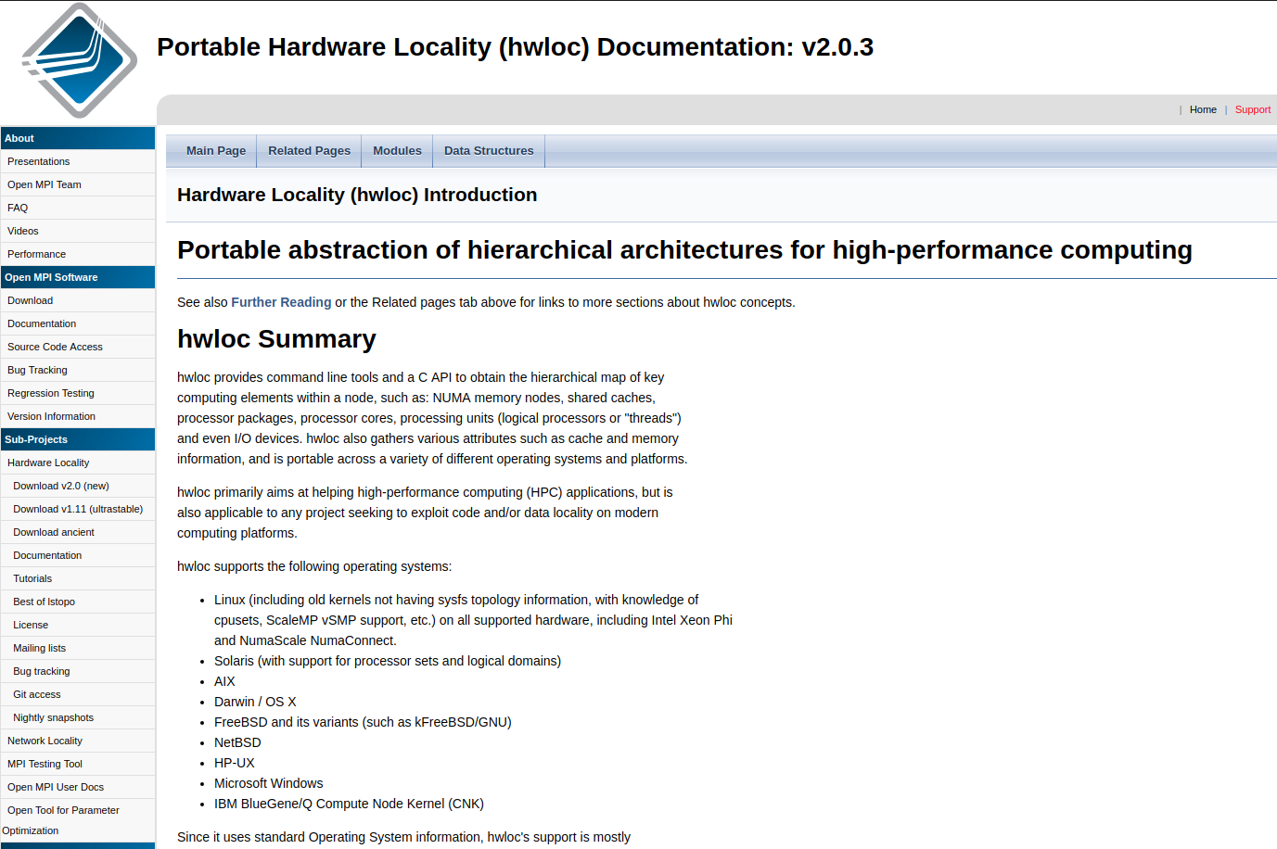Go to the Performance page

(x=78, y=254)
